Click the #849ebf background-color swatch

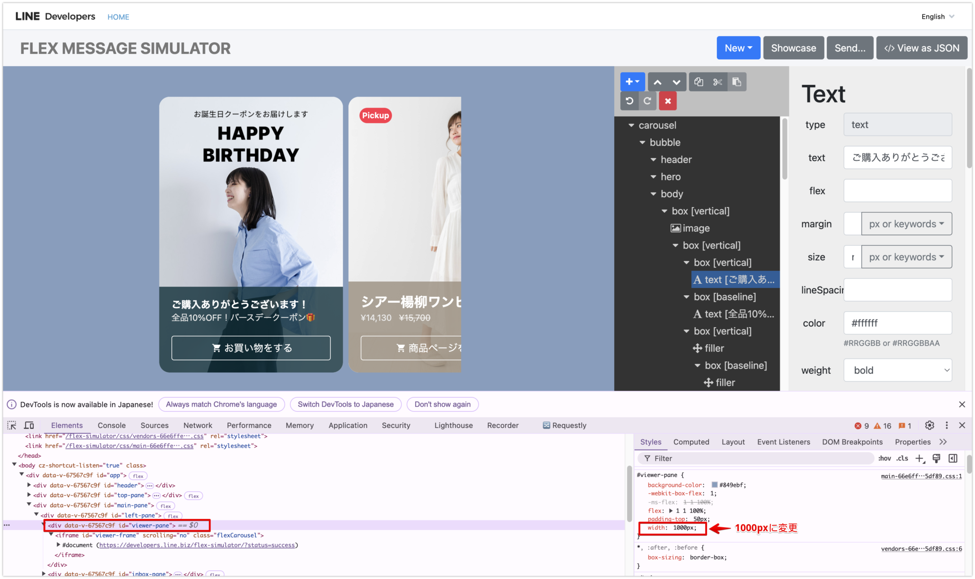click(x=714, y=485)
